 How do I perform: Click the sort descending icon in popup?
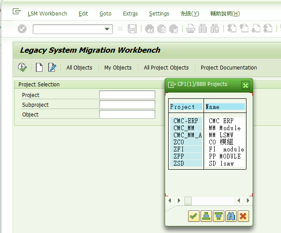[x=219, y=216]
